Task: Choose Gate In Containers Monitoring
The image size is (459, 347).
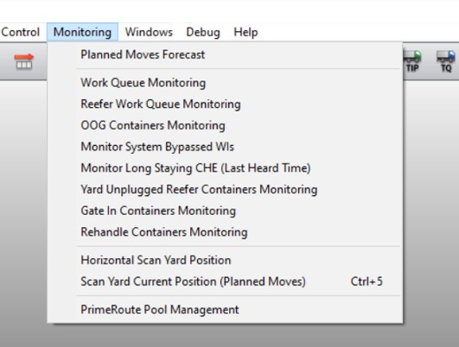Action: click(225, 211)
